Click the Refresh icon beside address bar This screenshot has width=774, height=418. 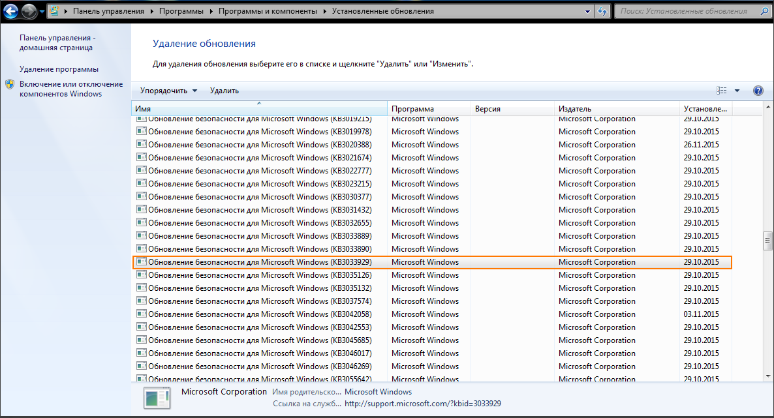pyautogui.click(x=602, y=11)
